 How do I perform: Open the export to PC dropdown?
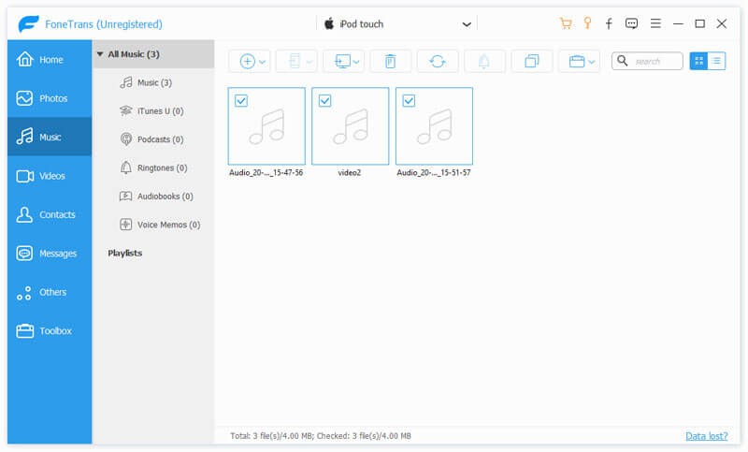click(343, 62)
